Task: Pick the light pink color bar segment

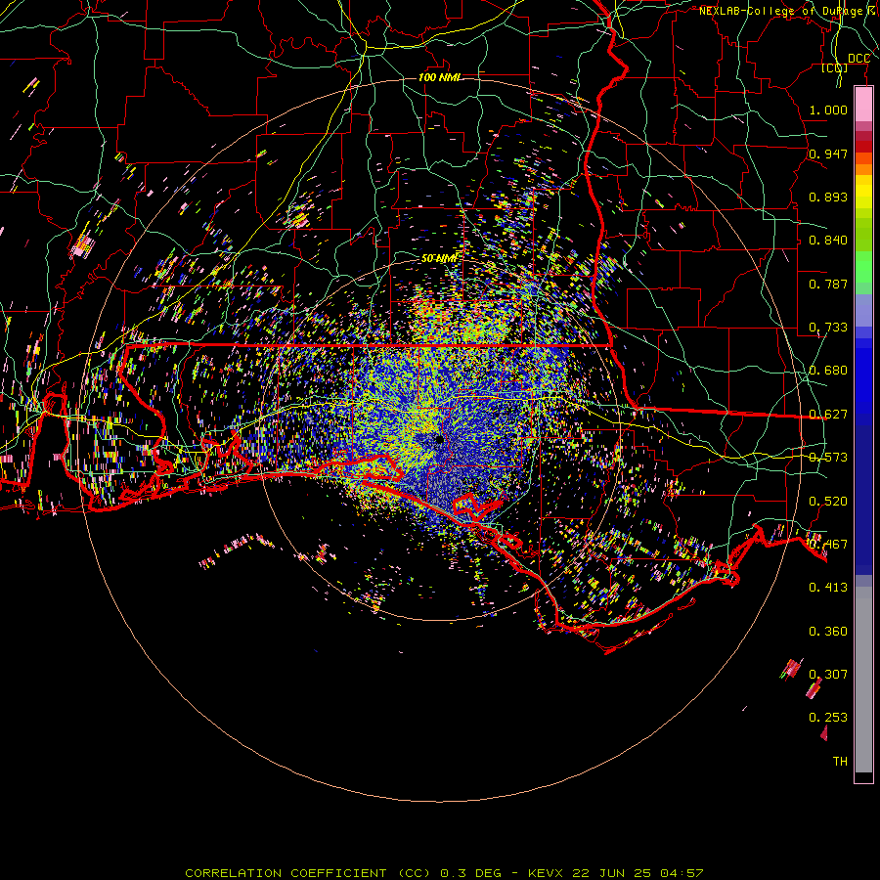Action: click(863, 105)
